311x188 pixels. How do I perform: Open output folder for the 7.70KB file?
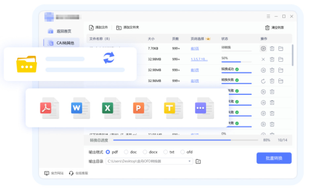(x=281, y=48)
